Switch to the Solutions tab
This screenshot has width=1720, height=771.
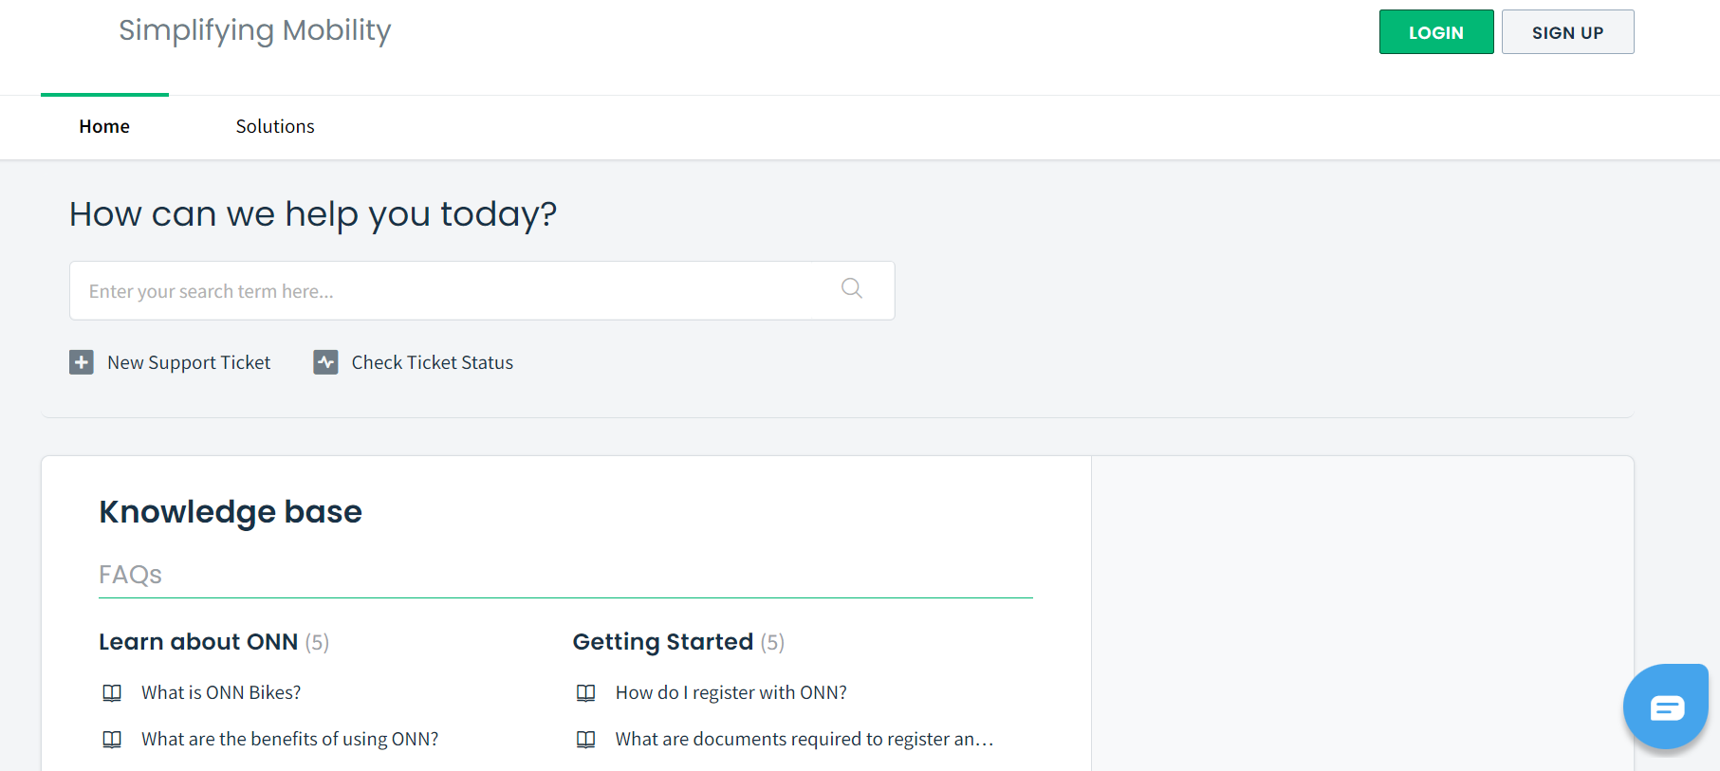tap(274, 126)
